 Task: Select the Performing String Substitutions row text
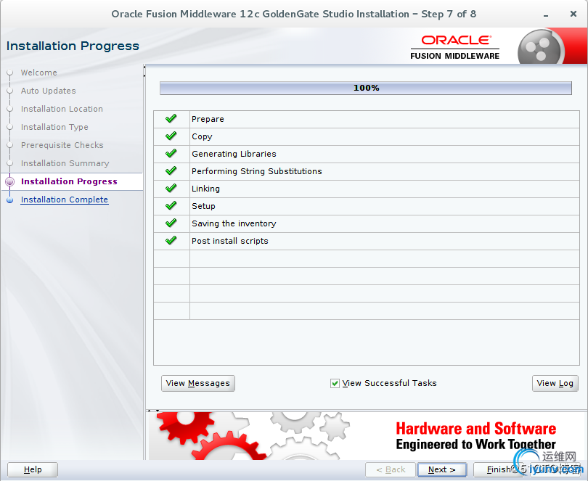click(x=257, y=171)
